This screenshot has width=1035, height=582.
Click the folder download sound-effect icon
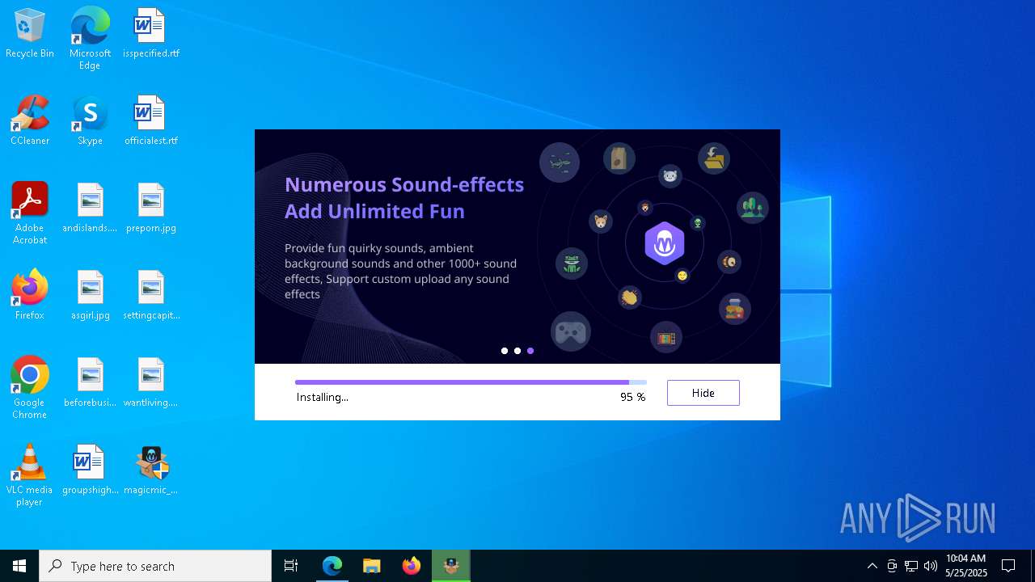click(714, 158)
